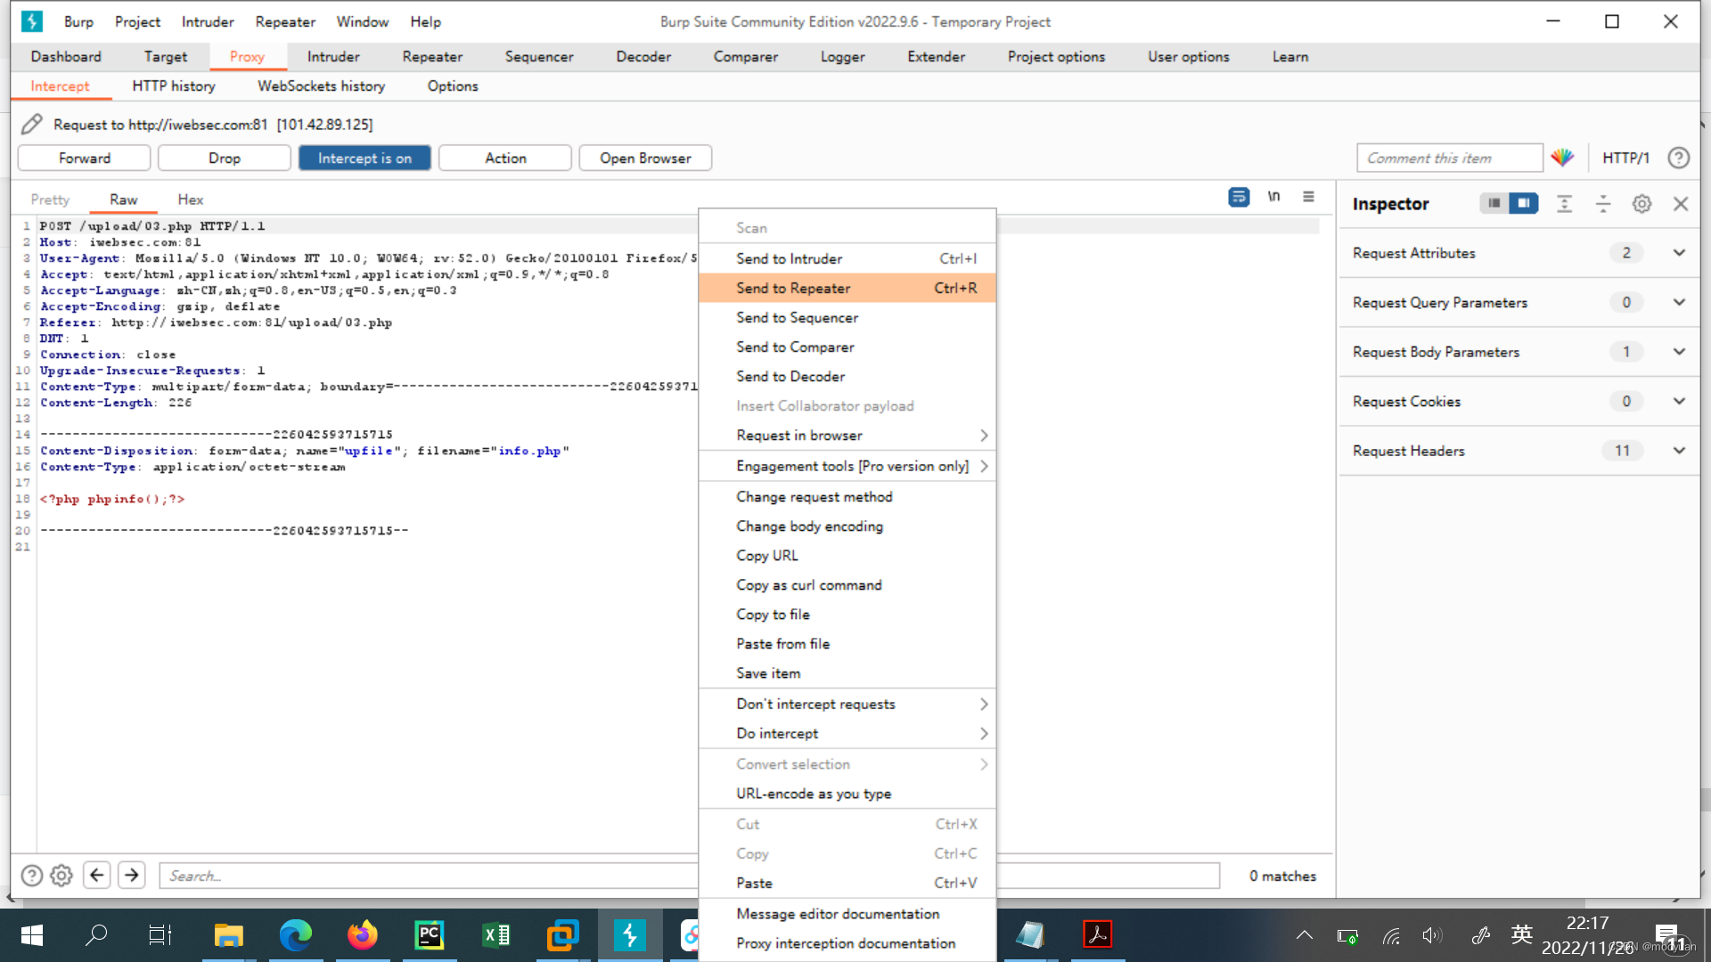The width and height of the screenshot is (1711, 962).
Task: Click the search back arrow button
Action: click(x=97, y=875)
